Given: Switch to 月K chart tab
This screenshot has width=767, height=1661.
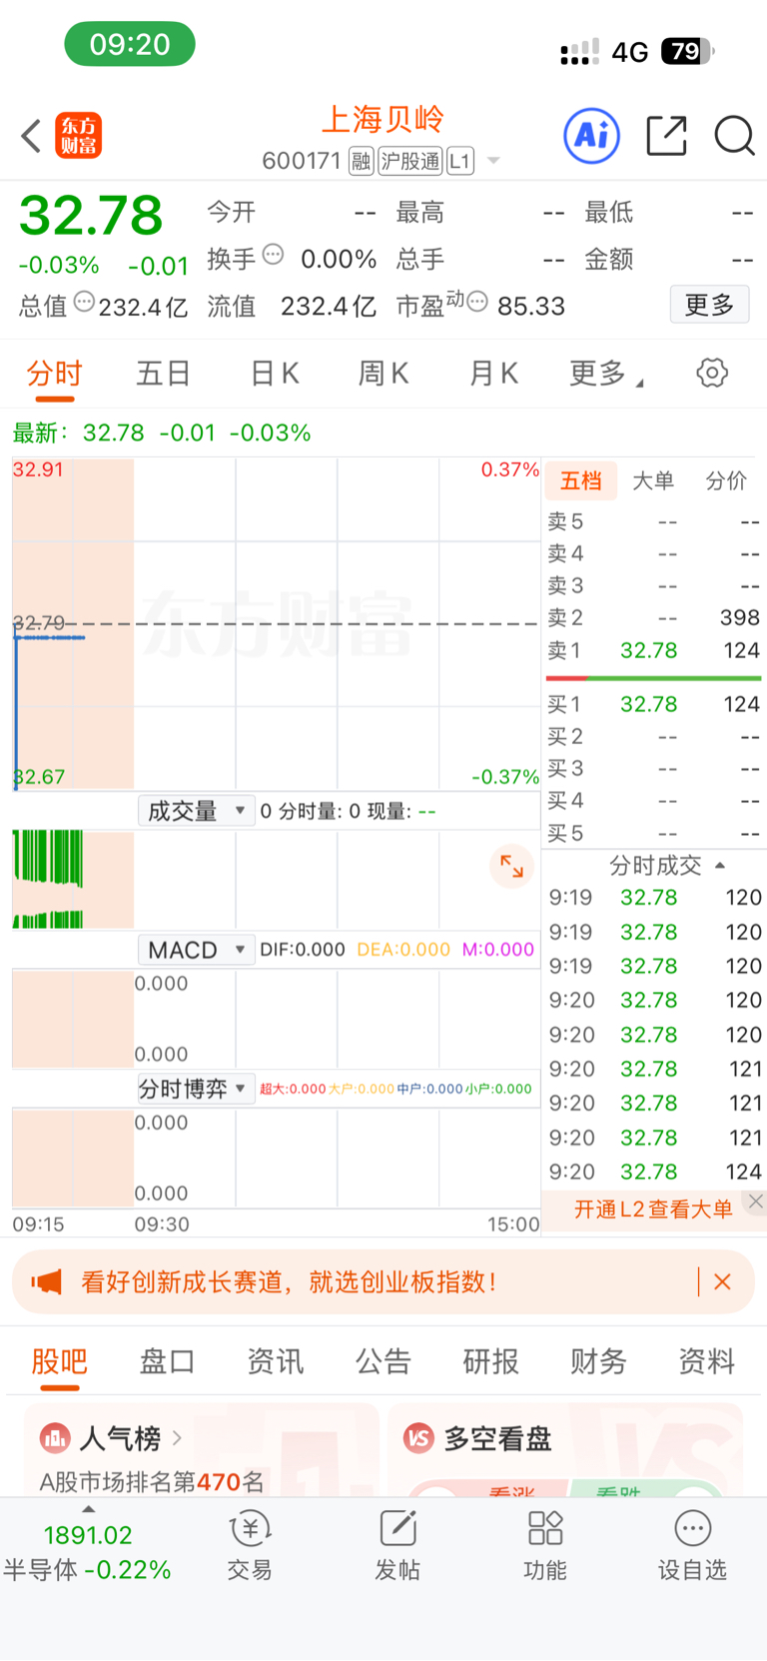Looking at the screenshot, I should [x=493, y=374].
